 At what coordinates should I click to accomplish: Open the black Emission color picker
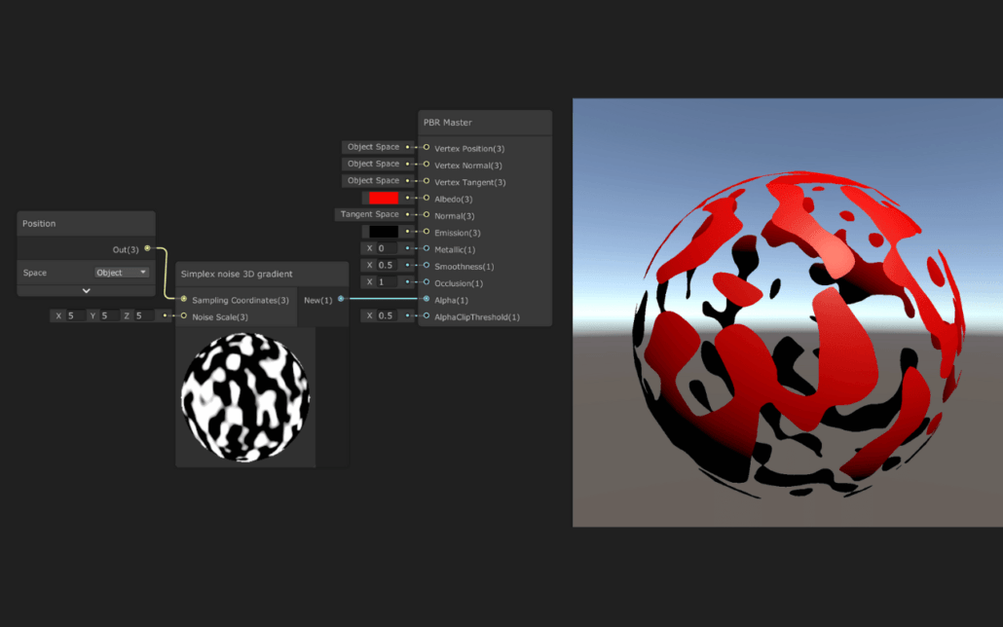click(382, 231)
